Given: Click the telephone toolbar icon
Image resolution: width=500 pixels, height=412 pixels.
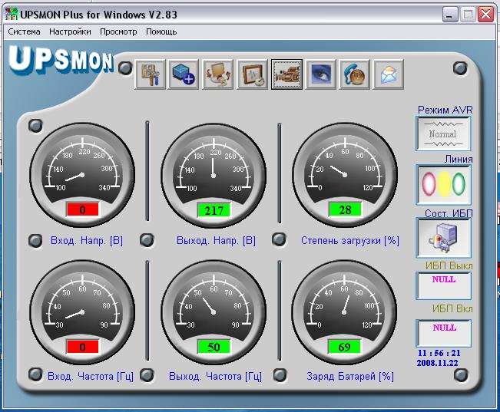Looking at the screenshot, I should pyautogui.click(x=355, y=74).
